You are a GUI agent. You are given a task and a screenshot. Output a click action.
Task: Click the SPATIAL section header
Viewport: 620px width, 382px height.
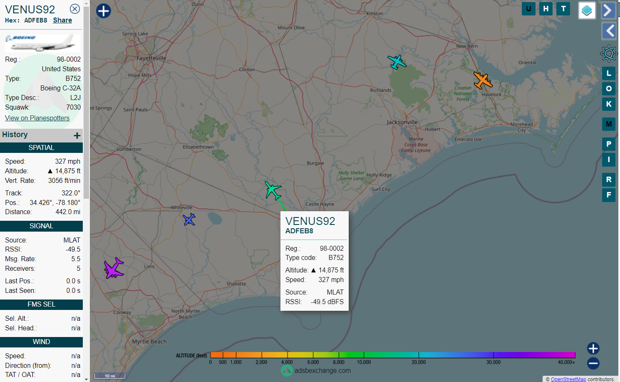(x=41, y=147)
